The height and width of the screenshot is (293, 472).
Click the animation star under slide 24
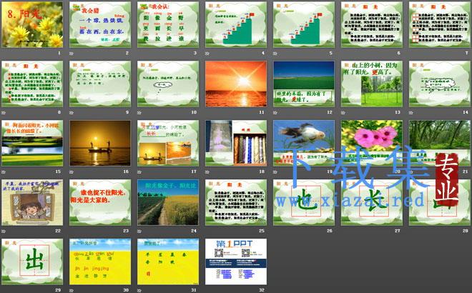pyautogui.click(x=139, y=231)
